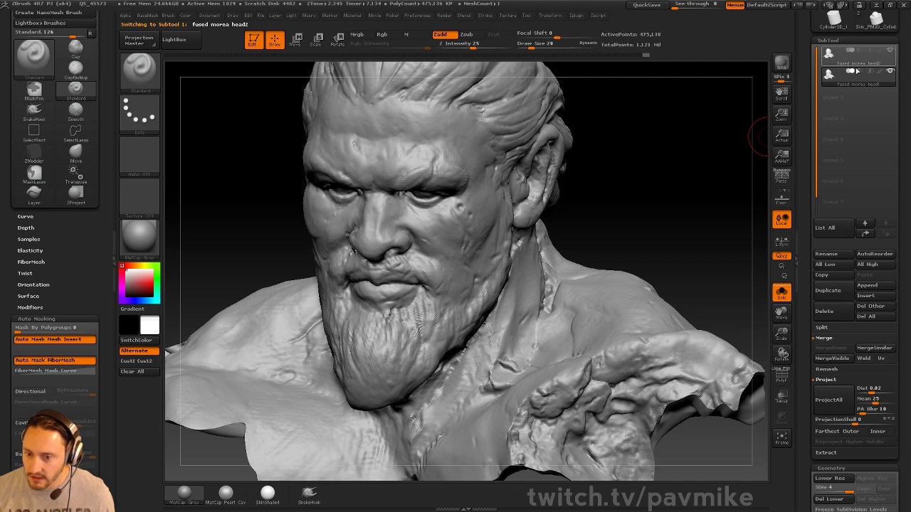Select the Transpose brush

[75, 174]
